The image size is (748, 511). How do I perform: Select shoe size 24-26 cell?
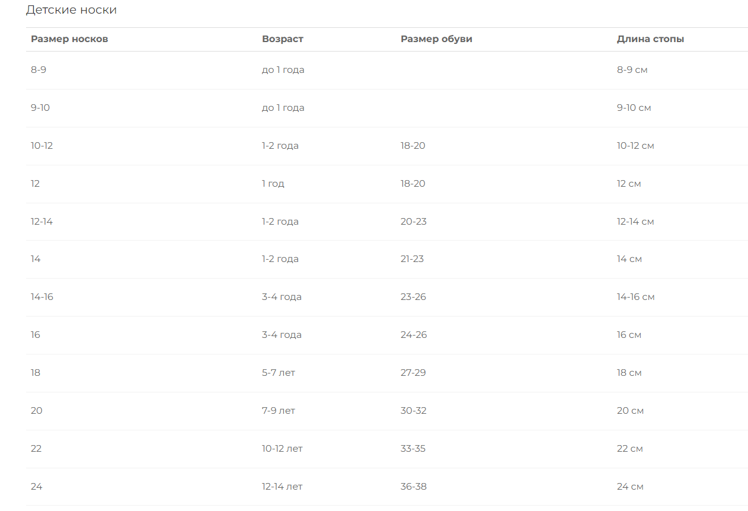click(414, 335)
